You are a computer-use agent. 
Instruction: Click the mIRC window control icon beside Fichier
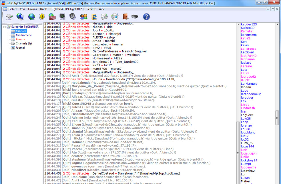[5, 9]
